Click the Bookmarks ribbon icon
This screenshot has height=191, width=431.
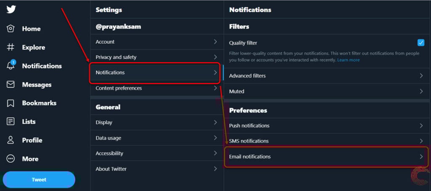coord(11,103)
